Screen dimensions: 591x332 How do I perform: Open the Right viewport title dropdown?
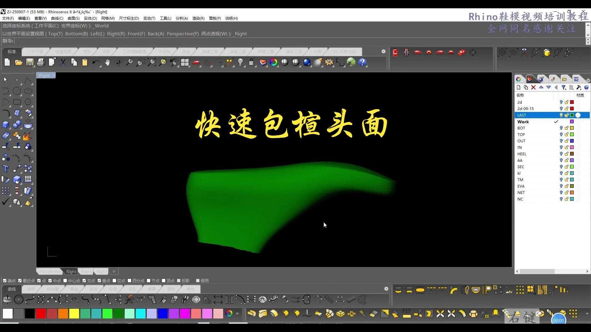[x=53, y=75]
